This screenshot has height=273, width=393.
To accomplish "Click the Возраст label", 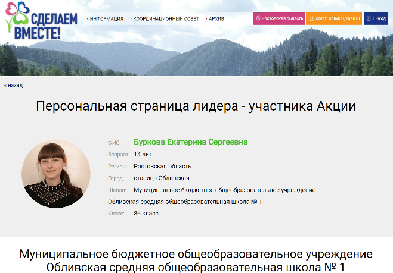I will pyautogui.click(x=119, y=155).
